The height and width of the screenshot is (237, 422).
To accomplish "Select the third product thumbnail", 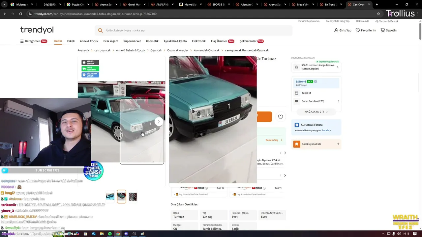I will [133, 197].
